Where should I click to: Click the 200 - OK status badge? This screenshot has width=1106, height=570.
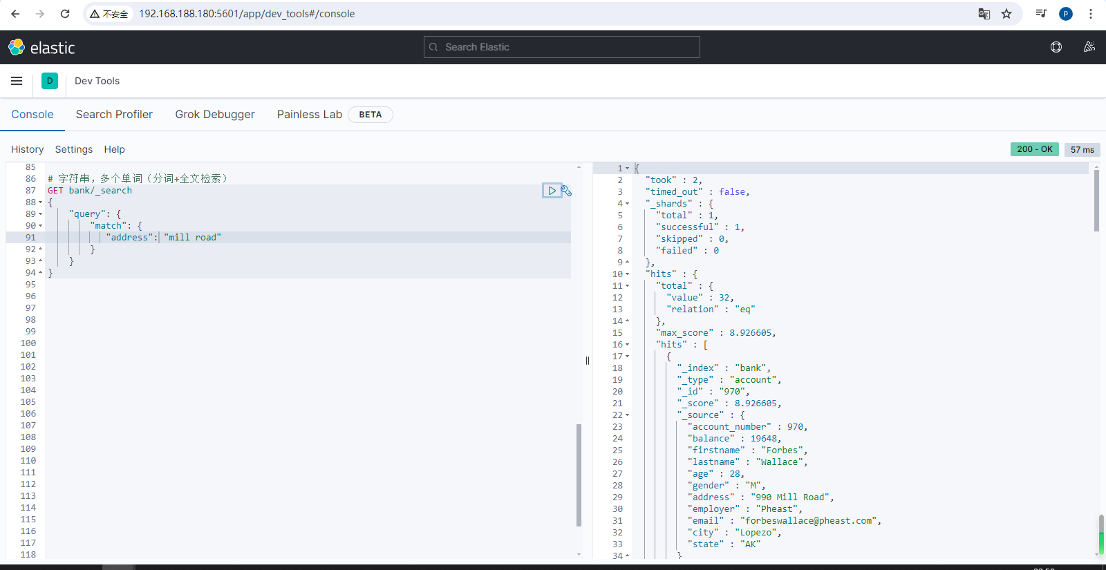point(1035,149)
